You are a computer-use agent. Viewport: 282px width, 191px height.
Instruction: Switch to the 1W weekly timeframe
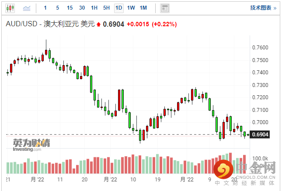(x=131, y=8)
